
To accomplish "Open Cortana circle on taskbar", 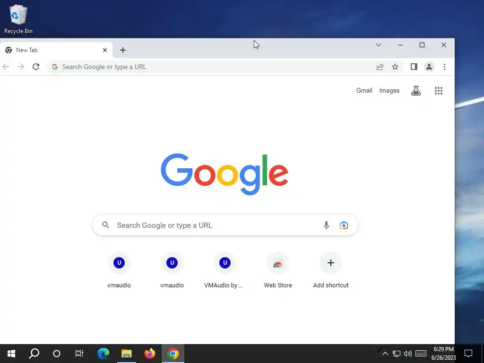I will [x=57, y=354].
